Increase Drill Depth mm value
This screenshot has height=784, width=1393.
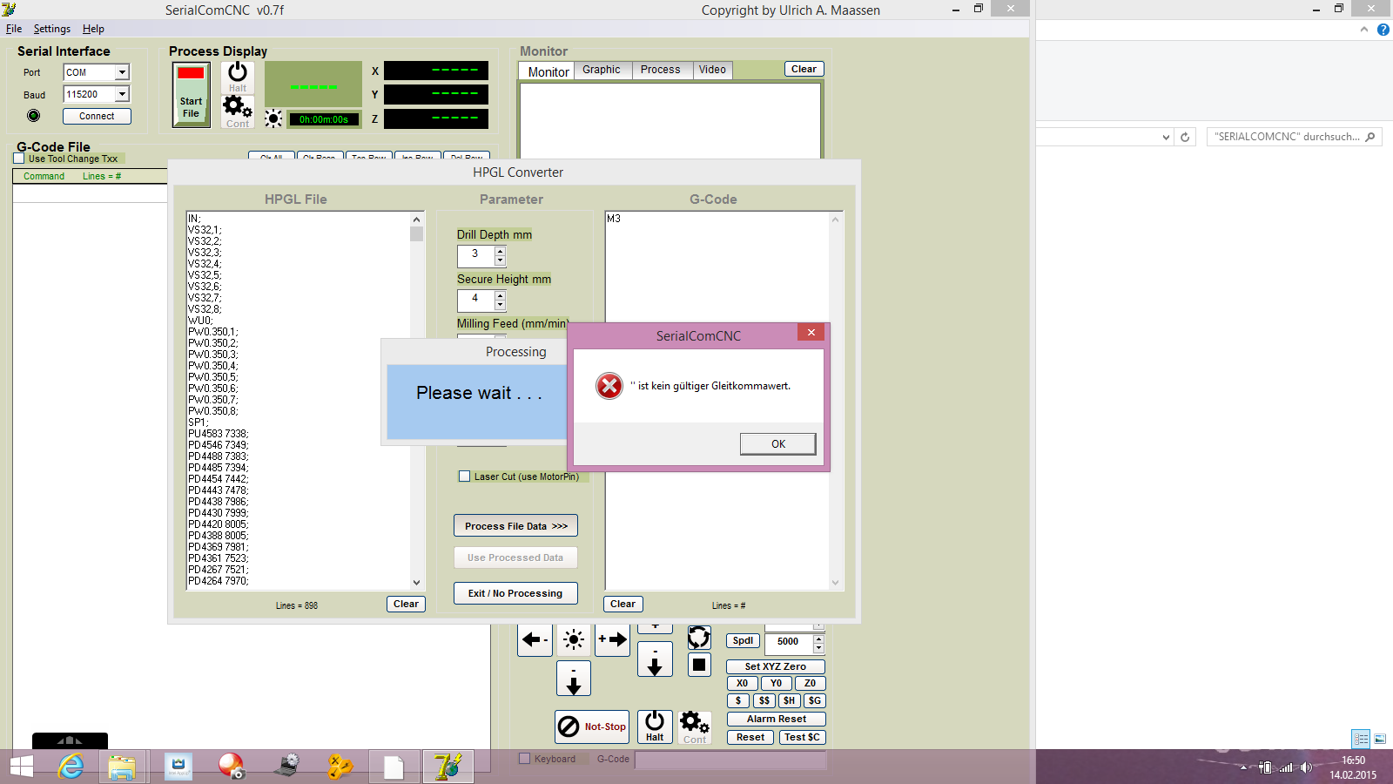(x=500, y=252)
